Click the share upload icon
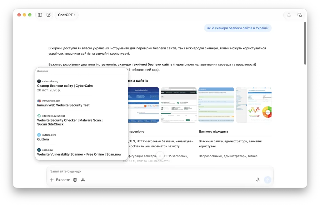This screenshot has width=320, height=205. (x=289, y=15)
